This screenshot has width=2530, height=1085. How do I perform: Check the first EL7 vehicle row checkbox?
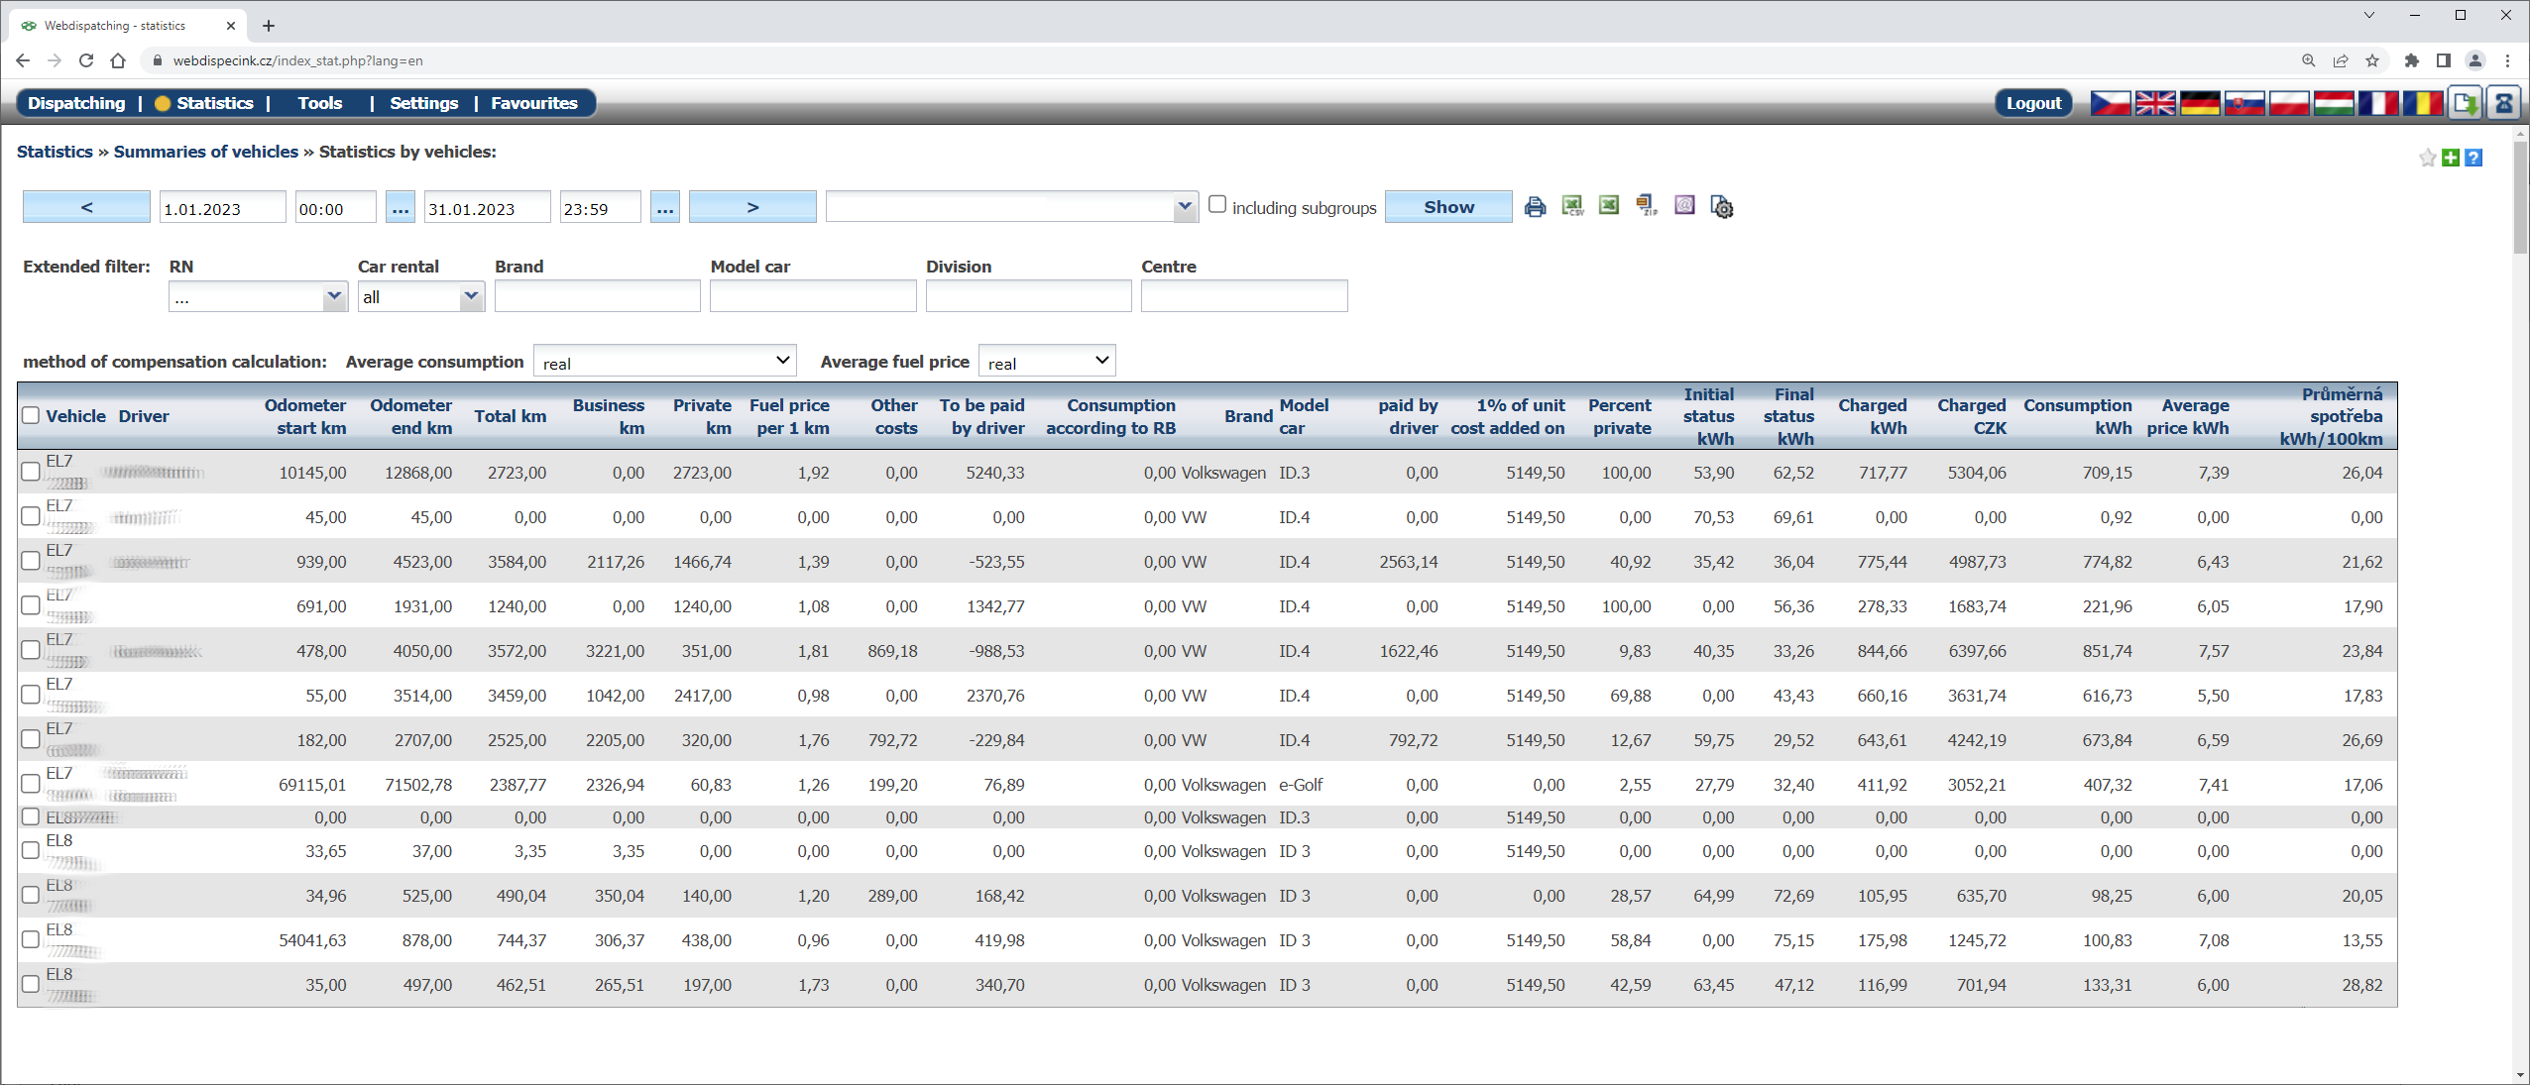click(x=31, y=472)
